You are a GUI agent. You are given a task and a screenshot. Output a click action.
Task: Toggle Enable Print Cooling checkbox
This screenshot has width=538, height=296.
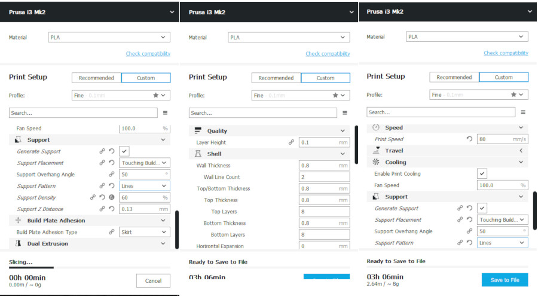[482, 173]
